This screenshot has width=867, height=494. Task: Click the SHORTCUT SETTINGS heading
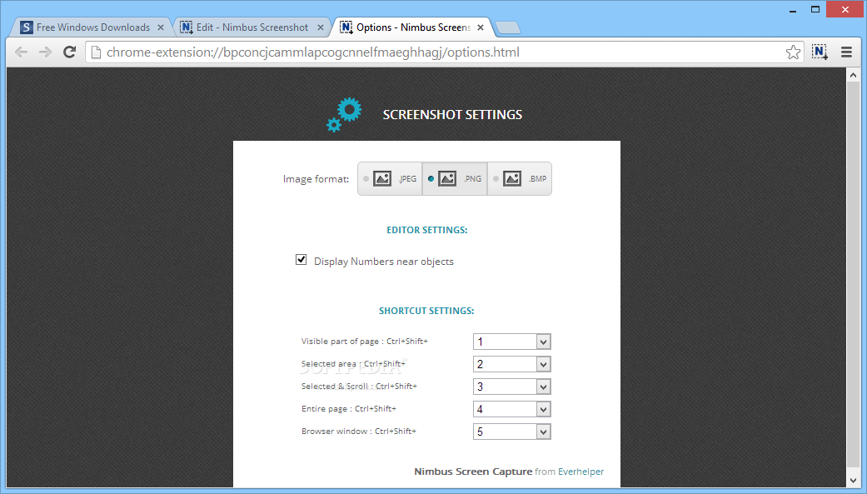426,311
